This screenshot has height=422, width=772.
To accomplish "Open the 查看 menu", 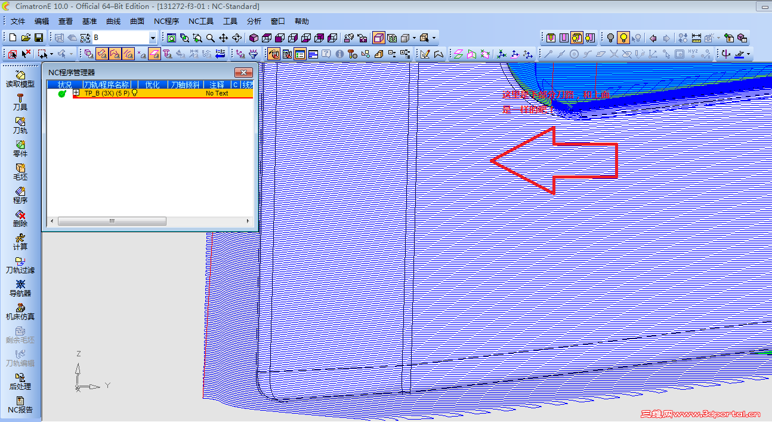I will coord(66,21).
